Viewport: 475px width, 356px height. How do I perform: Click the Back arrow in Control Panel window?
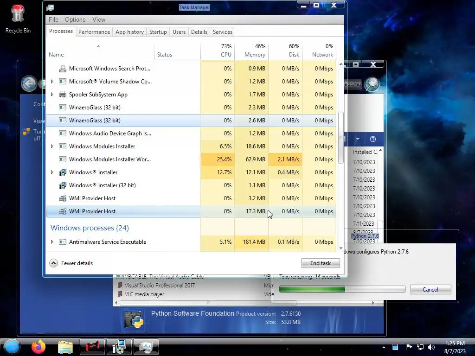29,83
